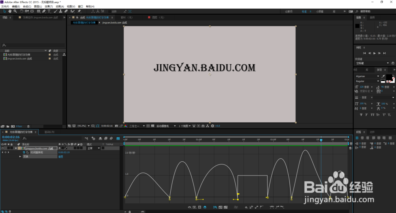Switch to the render queue tab
This screenshot has height=213, width=396.
[49, 132]
